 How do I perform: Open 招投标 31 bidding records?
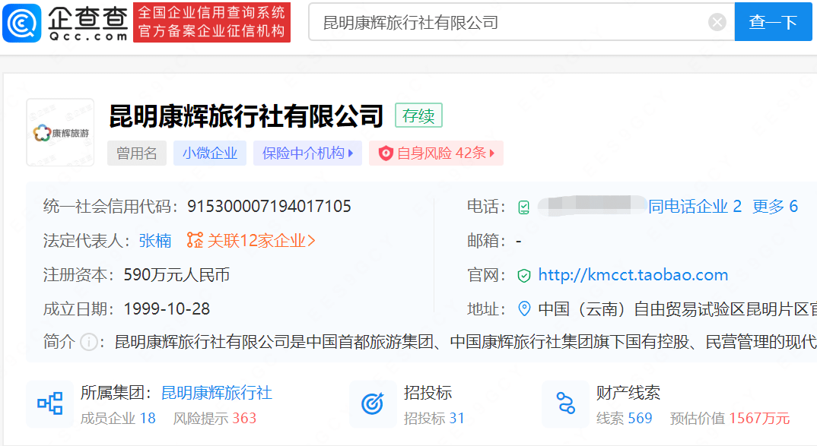click(434, 419)
